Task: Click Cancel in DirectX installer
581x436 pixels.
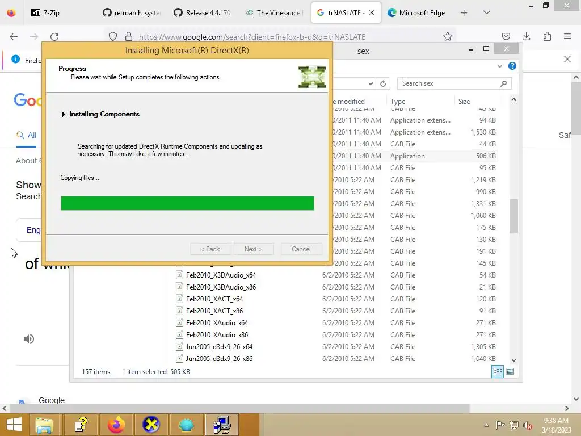Action: (x=301, y=249)
